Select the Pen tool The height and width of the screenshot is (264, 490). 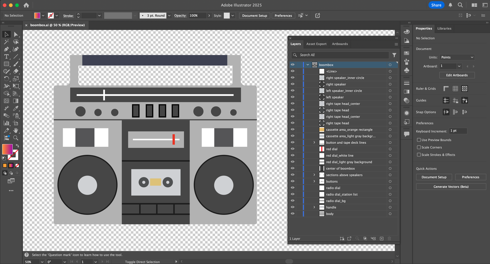[6, 49]
